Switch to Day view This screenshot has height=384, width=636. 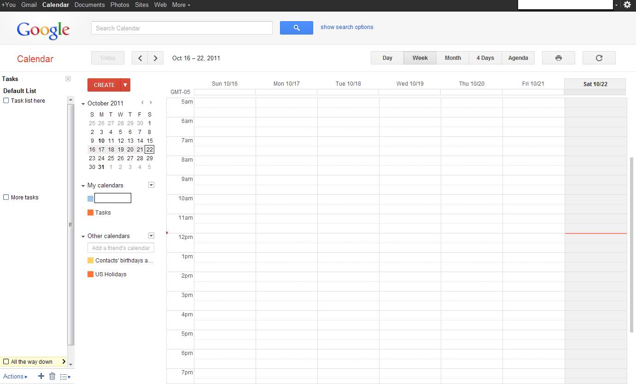pos(387,58)
